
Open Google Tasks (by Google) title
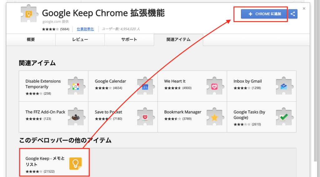coord(249,115)
